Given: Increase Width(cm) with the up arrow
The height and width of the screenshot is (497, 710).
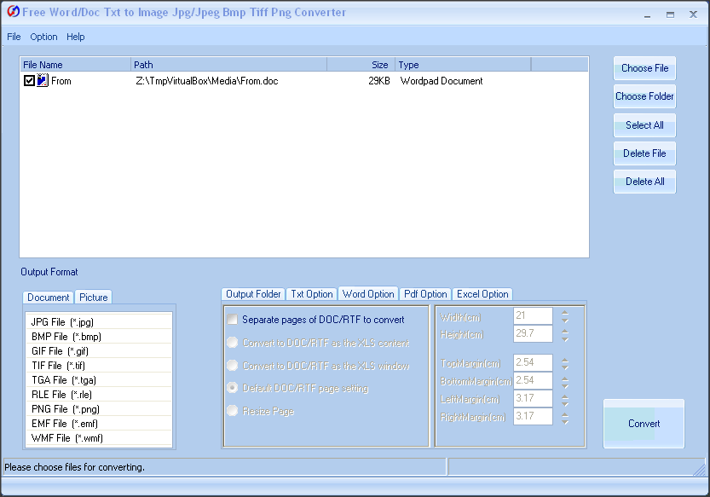Looking at the screenshot, I should click(x=564, y=312).
